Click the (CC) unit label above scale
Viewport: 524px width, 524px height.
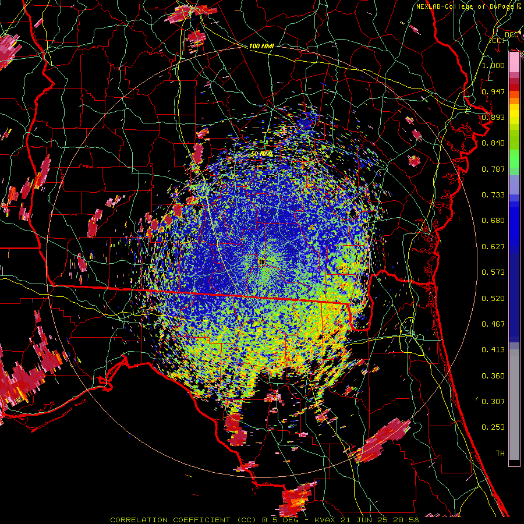pyautogui.click(x=497, y=41)
